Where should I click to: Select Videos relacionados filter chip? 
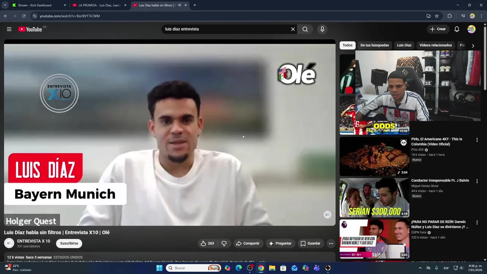click(x=436, y=45)
